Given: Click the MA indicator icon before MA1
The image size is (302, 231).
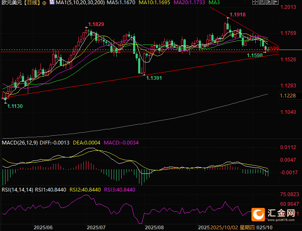Looking at the screenshot, I should (51, 3).
